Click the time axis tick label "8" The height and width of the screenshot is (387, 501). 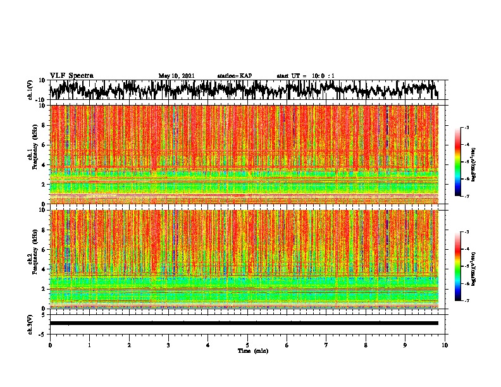[x=366, y=345]
